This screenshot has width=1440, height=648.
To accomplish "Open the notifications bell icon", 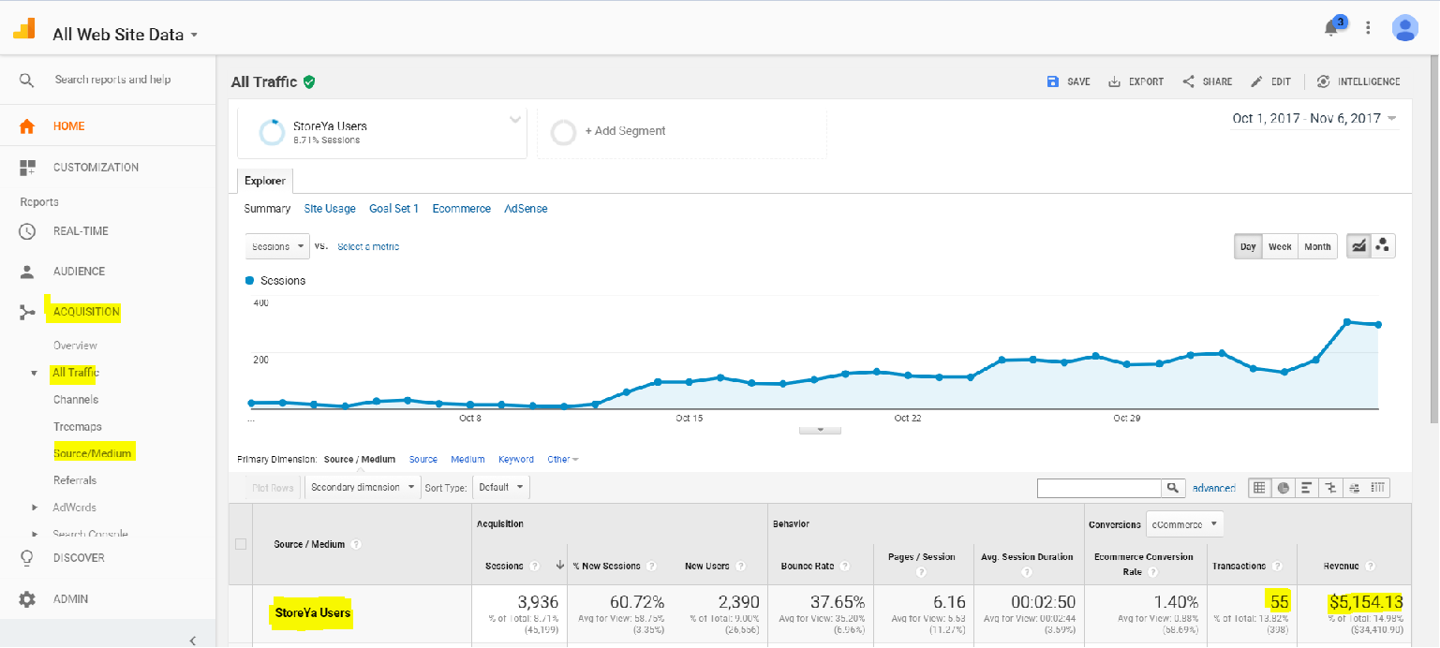I will tap(1331, 28).
